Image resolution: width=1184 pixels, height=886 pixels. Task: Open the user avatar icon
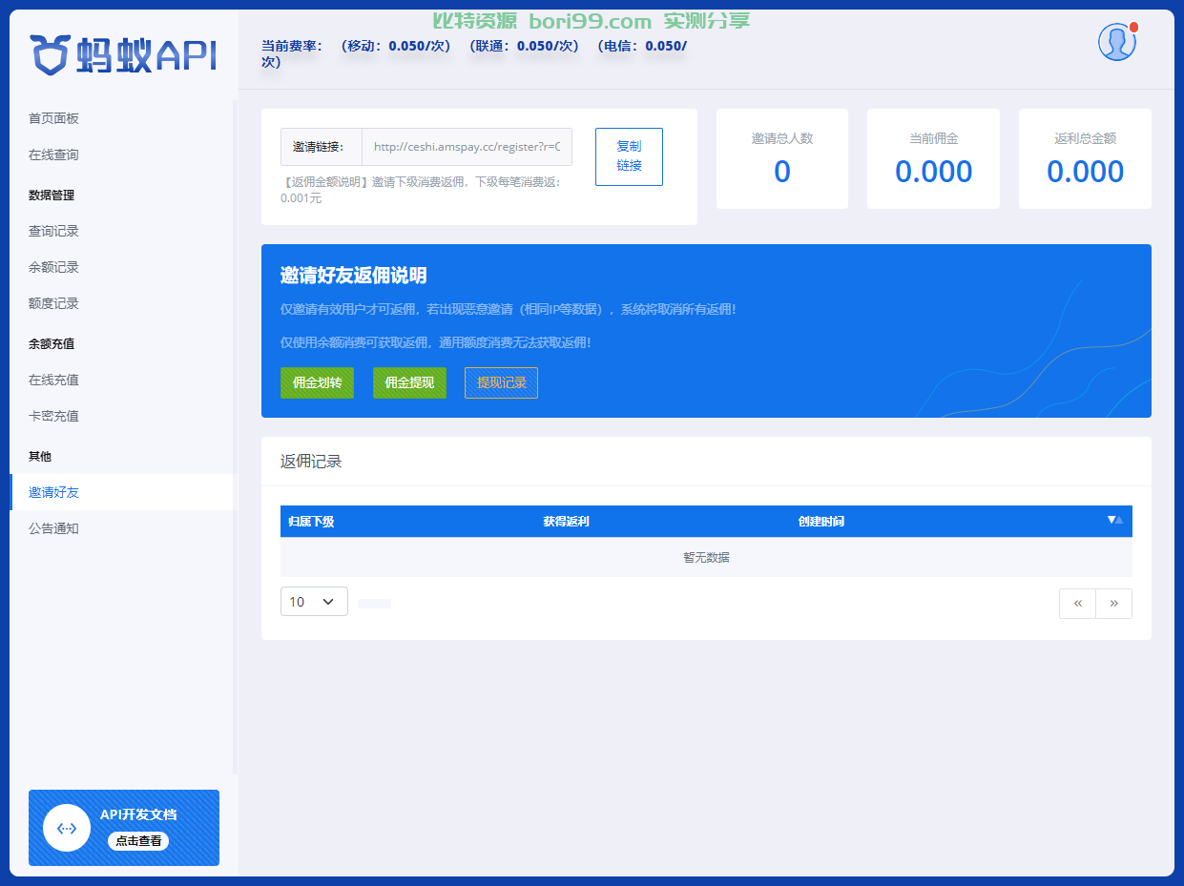point(1116,42)
